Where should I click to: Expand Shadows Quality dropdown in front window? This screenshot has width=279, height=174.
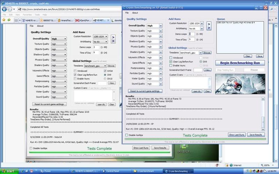click(161, 41)
